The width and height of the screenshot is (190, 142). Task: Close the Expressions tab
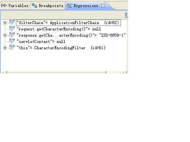(x=103, y=6)
